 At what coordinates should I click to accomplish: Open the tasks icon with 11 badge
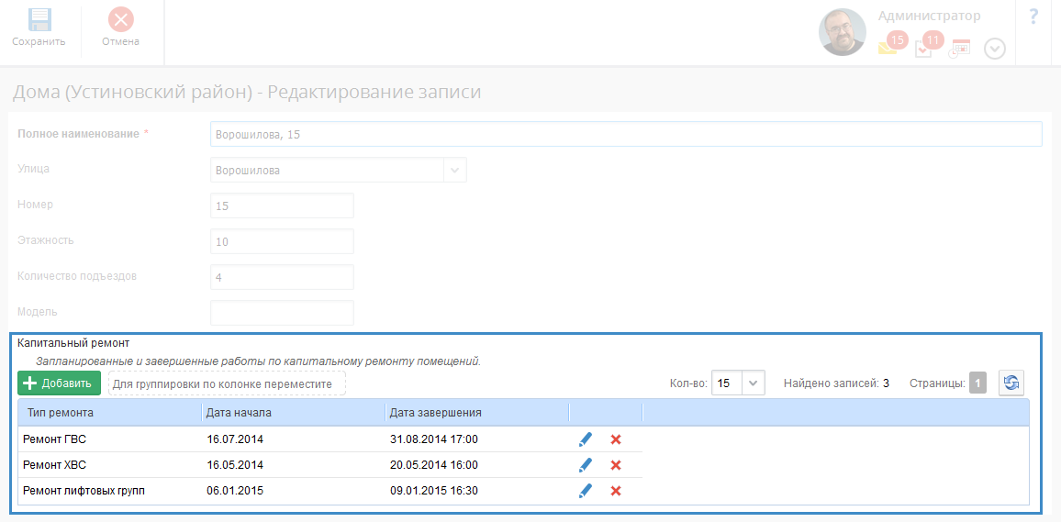click(923, 50)
